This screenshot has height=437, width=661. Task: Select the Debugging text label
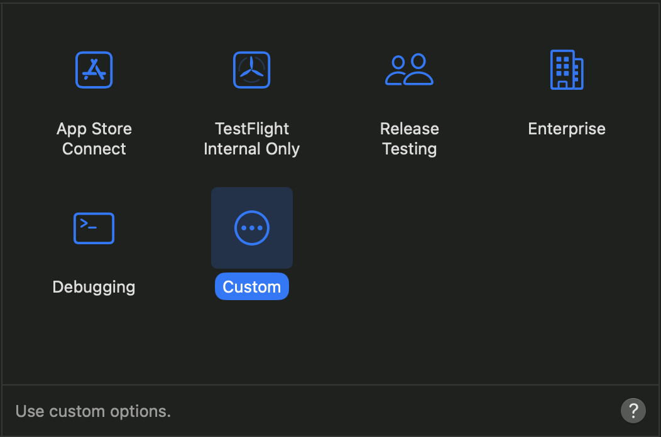[x=94, y=288]
